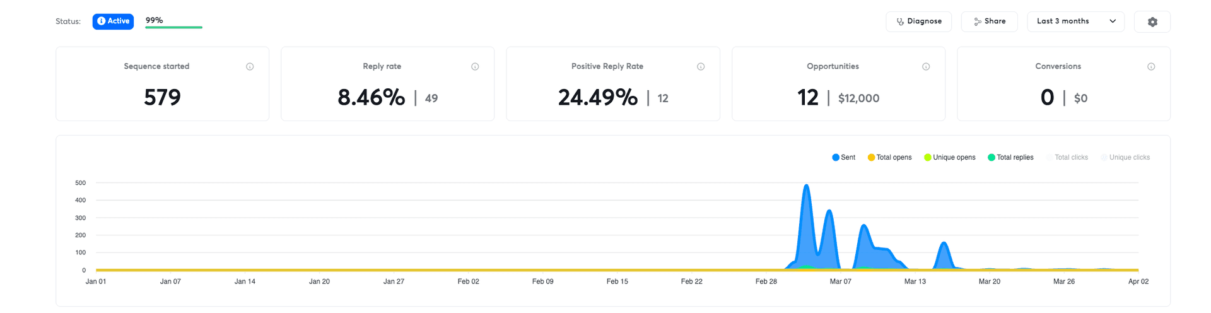
Task: Click the lime Unique opens dot
Action: [928, 157]
